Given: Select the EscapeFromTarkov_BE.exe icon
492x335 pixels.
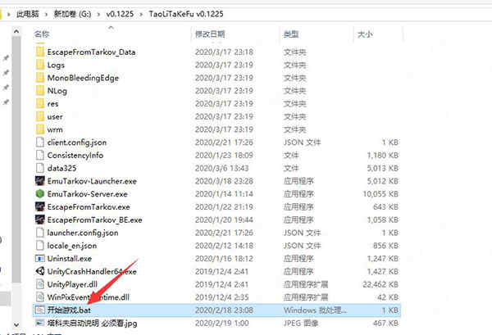Looking at the screenshot, I should [x=40, y=220].
